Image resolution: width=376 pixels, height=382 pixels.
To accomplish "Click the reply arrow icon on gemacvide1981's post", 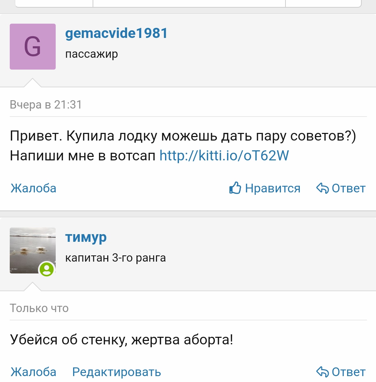I will click(x=322, y=188).
